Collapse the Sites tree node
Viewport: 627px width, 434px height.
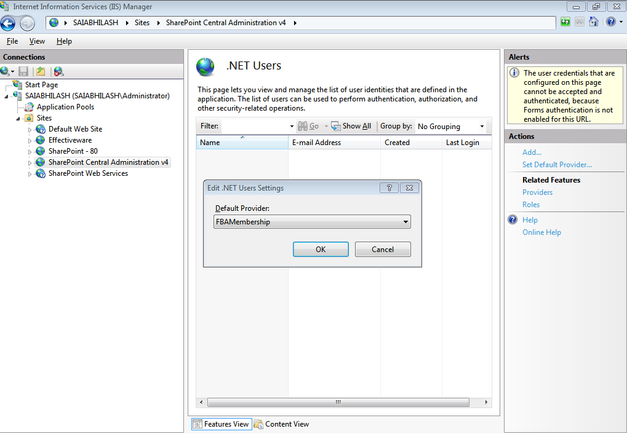[18, 119]
